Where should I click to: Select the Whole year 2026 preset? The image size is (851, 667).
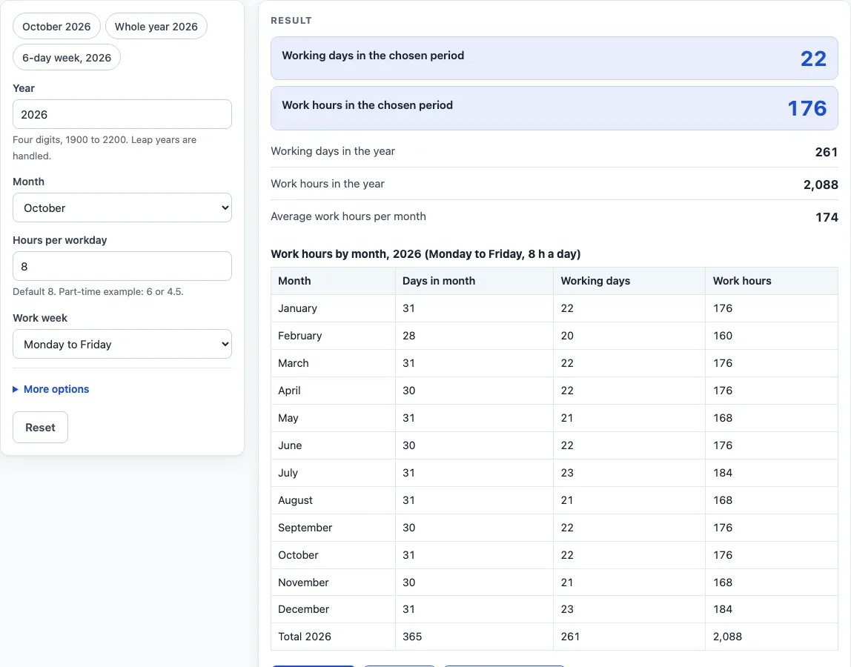coord(156,27)
